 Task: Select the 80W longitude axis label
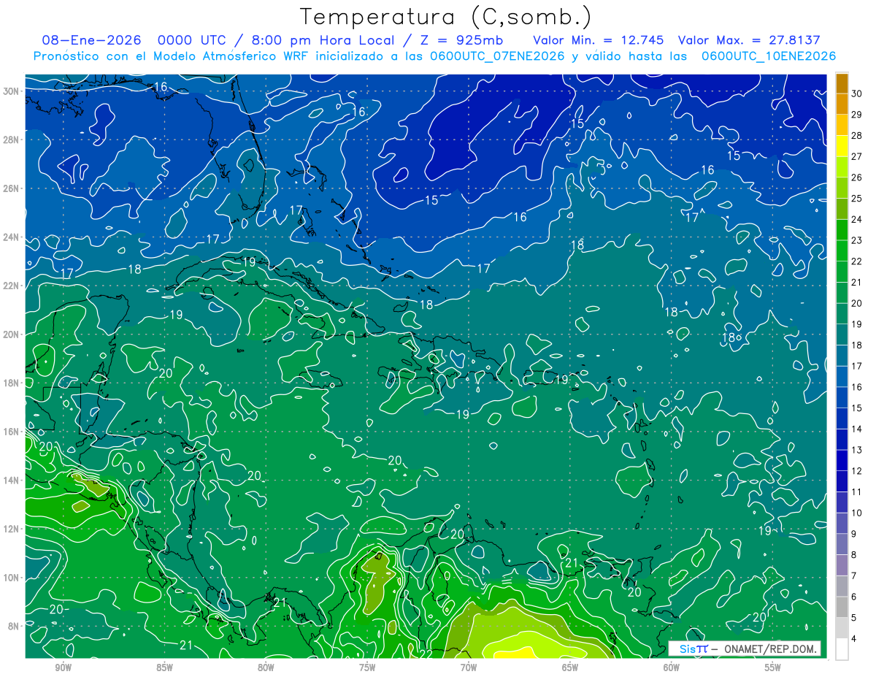[266, 668]
